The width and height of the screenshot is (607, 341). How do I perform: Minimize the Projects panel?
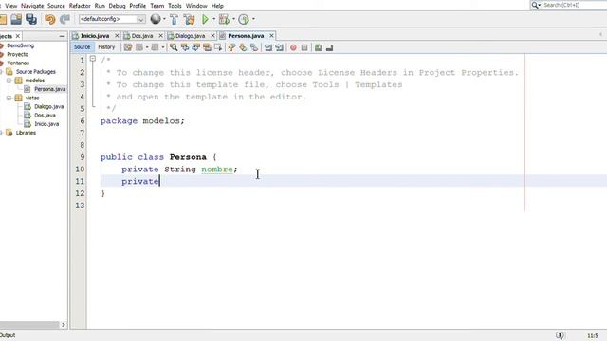[62, 36]
